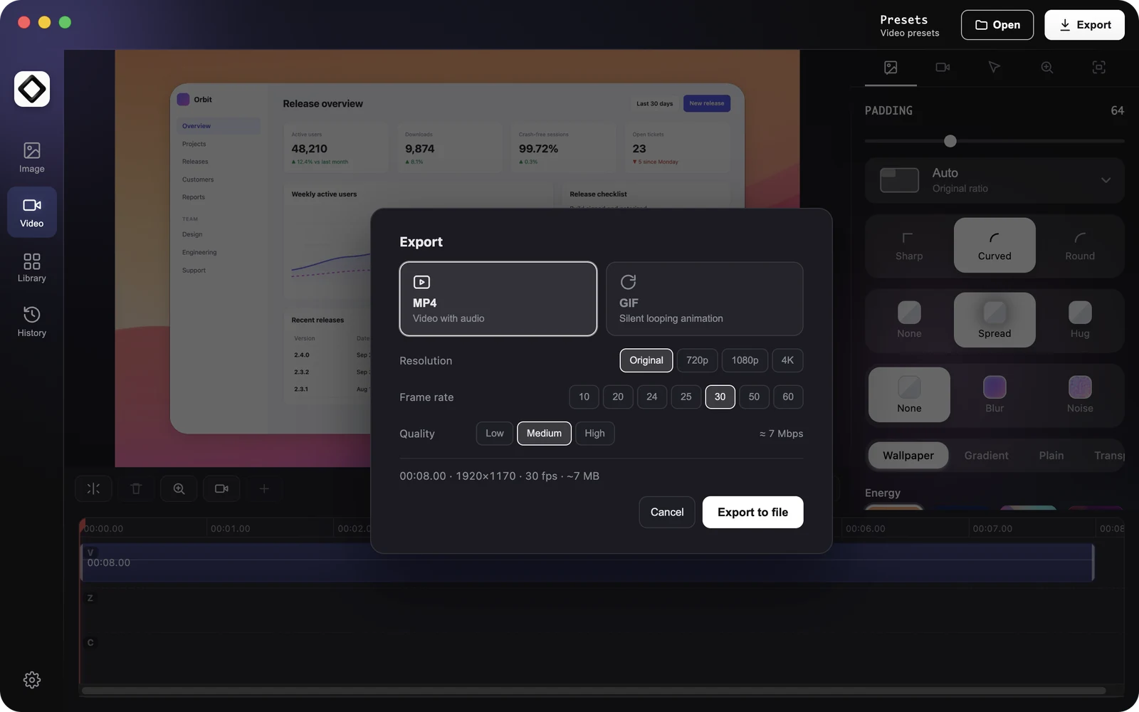This screenshot has width=1139, height=712.
Task: Cancel the export dialog
Action: [x=667, y=512]
